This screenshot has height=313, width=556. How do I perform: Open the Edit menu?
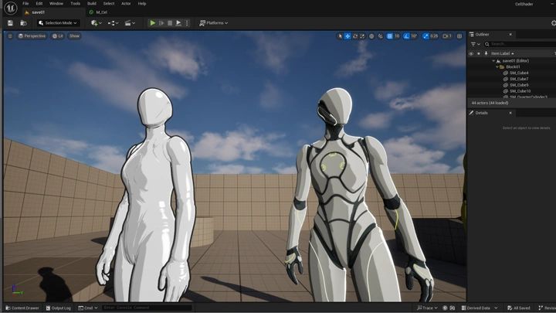click(x=39, y=4)
